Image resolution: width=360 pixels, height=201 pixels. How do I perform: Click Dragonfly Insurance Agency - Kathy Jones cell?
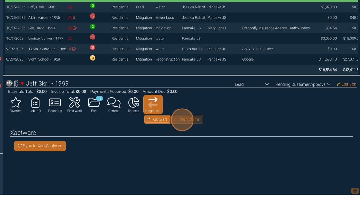tap(276, 28)
